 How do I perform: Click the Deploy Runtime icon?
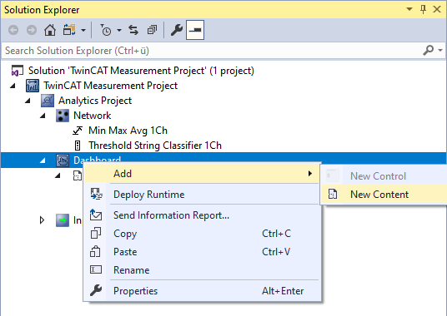97,194
